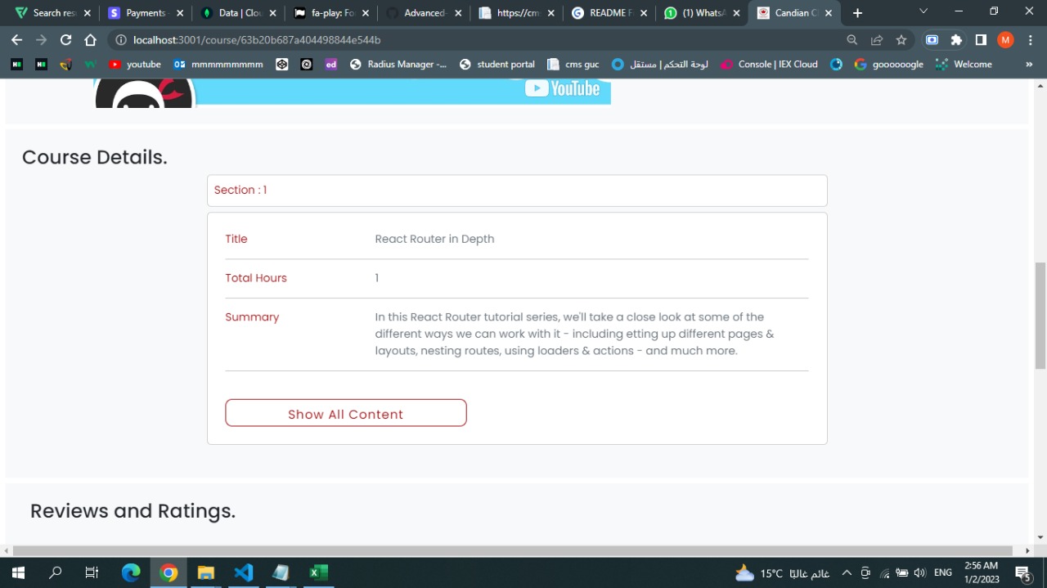
Task: Go back using browser back arrow
Action: coord(16,39)
